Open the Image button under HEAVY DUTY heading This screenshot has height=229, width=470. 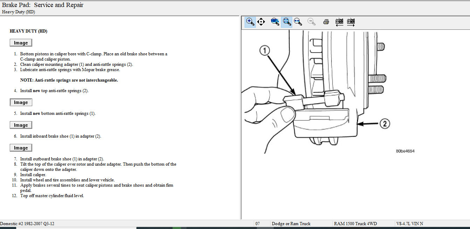click(21, 43)
